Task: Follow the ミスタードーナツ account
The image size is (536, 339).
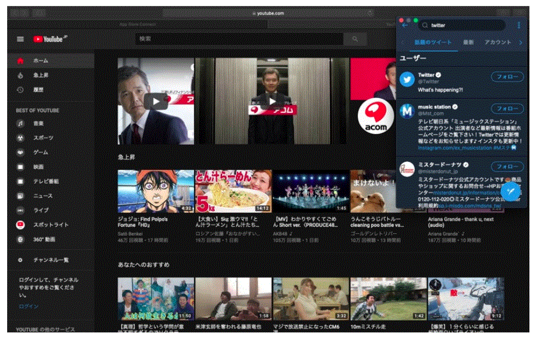Action: [x=507, y=166]
